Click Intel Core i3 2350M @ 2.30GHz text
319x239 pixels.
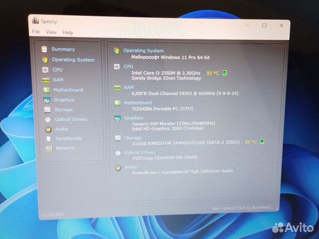tap(166, 73)
